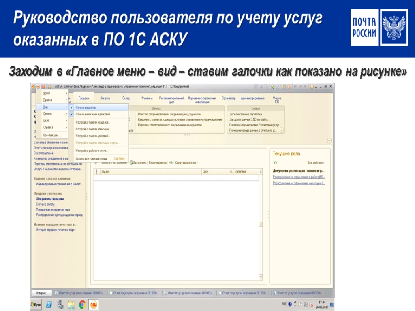Click the Print preview icon in top toolbar
Viewport: 415px width, 311px height.
(266, 87)
